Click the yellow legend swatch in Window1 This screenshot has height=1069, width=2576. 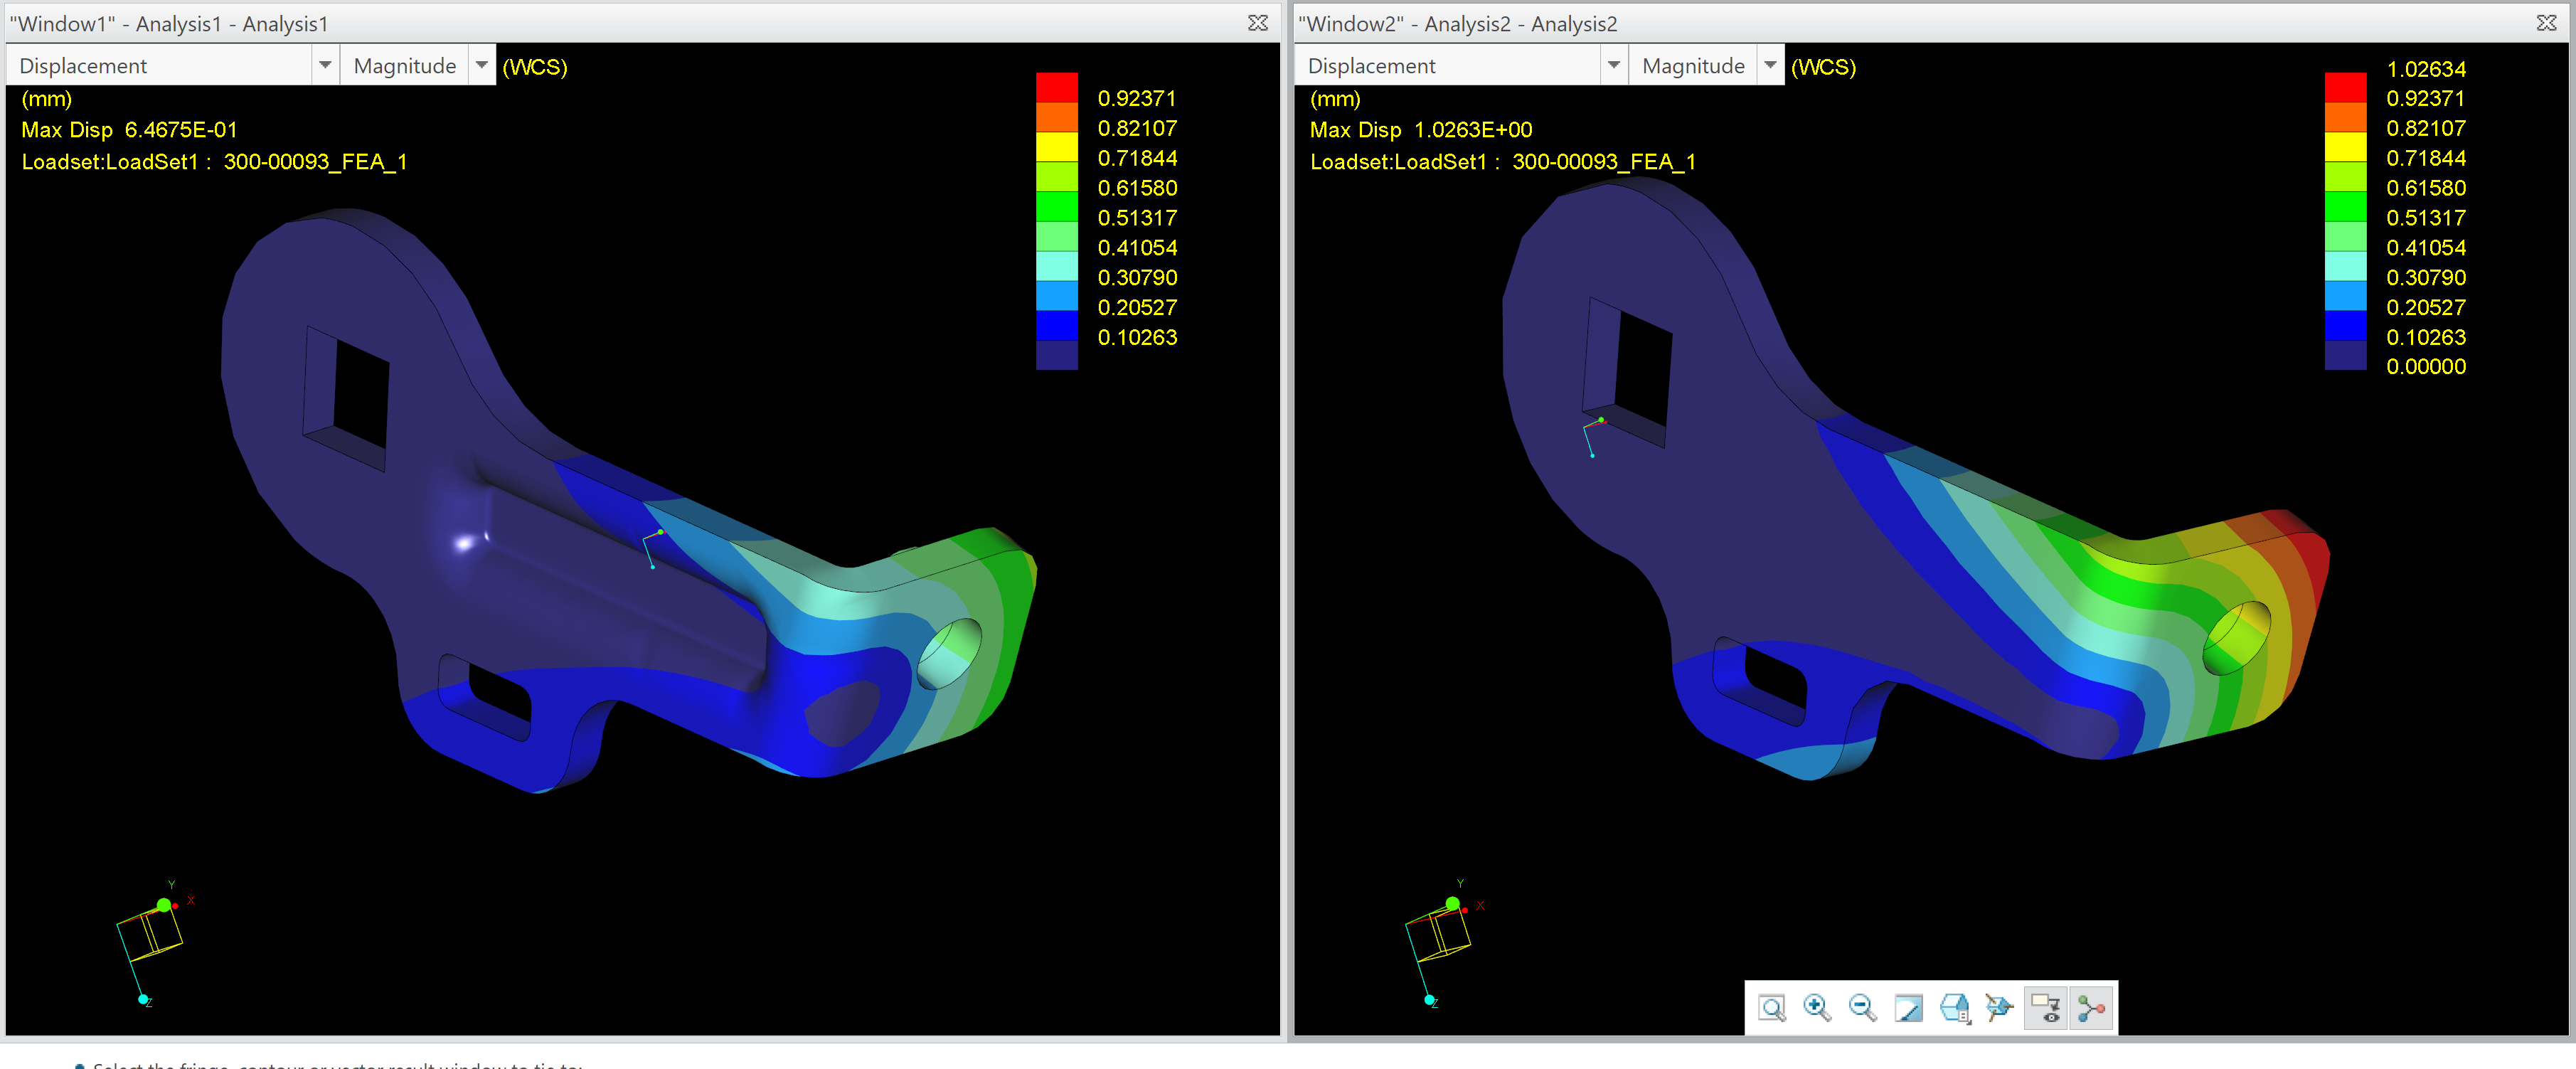coord(1057,147)
